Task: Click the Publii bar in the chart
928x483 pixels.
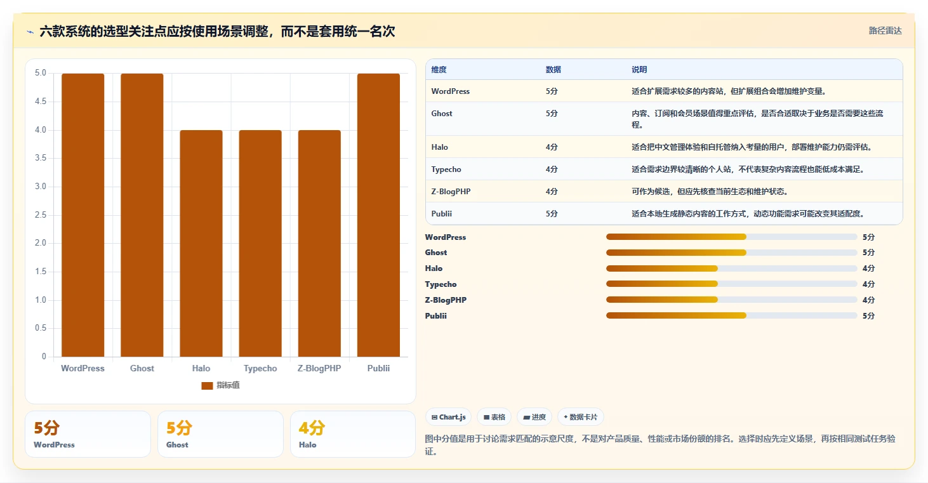Action: click(378, 215)
